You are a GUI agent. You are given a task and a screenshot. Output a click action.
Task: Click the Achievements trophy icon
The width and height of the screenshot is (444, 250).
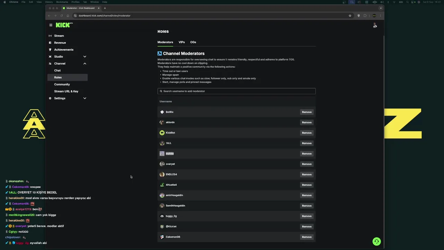[x=50, y=50]
